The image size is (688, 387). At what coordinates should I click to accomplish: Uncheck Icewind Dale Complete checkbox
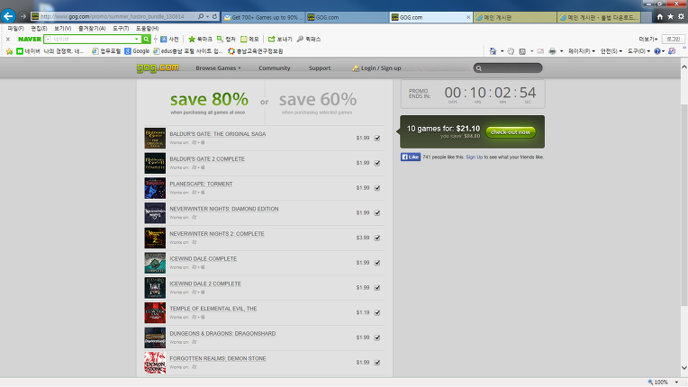click(377, 263)
